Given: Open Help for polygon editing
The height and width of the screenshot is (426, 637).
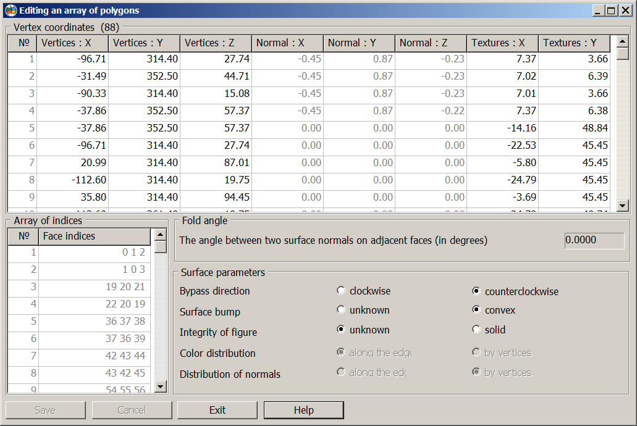Looking at the screenshot, I should pos(303,410).
